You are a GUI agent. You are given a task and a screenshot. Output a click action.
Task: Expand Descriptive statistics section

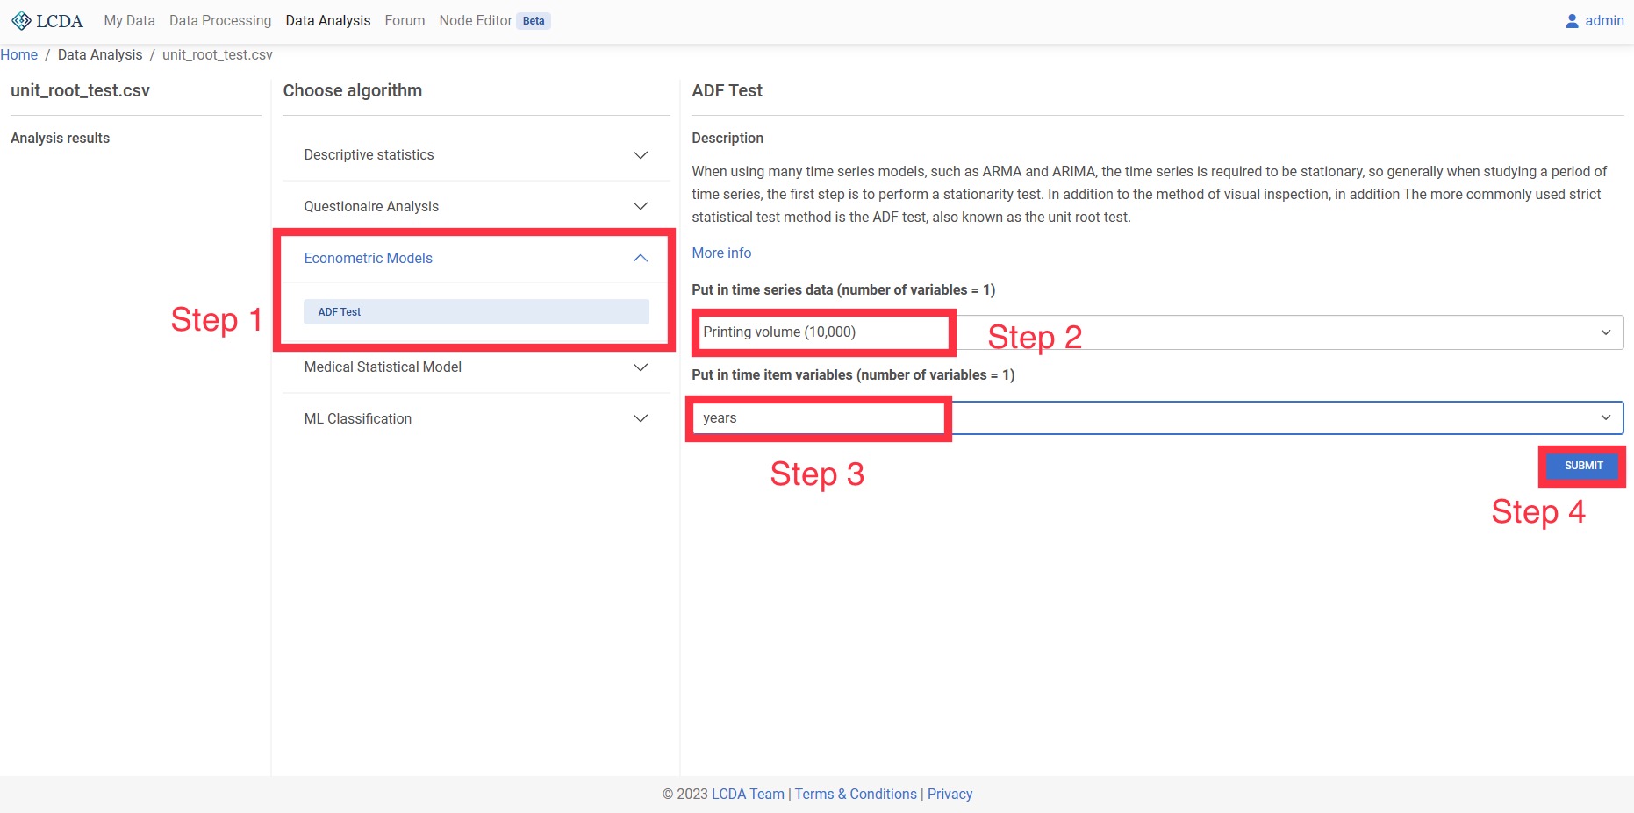(640, 155)
